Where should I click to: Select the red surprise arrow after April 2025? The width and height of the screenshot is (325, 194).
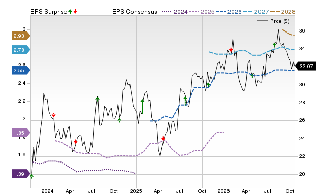click(x=164, y=139)
